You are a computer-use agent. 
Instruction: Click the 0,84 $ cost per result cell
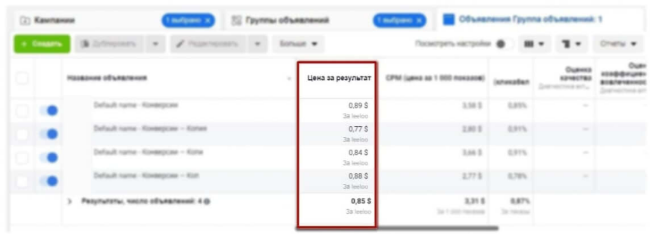coord(359,152)
